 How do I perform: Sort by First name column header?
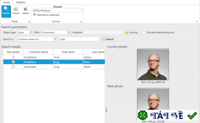pyautogui.click(x=68, y=52)
